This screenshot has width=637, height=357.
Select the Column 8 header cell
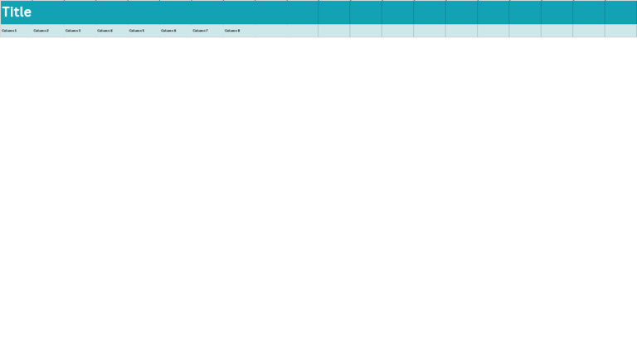(239, 31)
